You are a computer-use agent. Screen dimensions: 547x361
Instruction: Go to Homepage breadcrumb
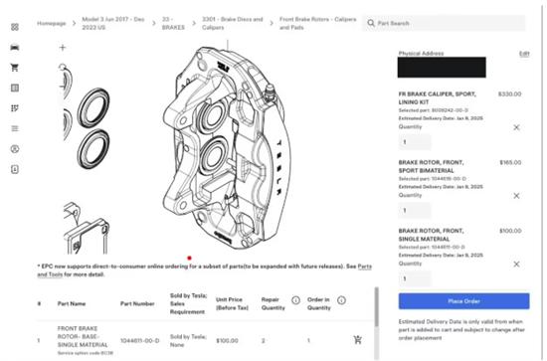(52, 23)
